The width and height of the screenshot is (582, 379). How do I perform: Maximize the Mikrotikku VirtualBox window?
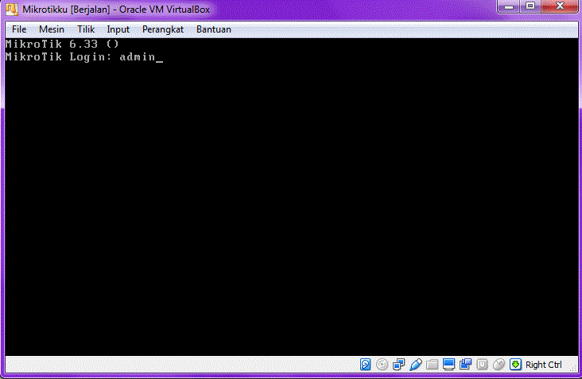tap(530, 6)
